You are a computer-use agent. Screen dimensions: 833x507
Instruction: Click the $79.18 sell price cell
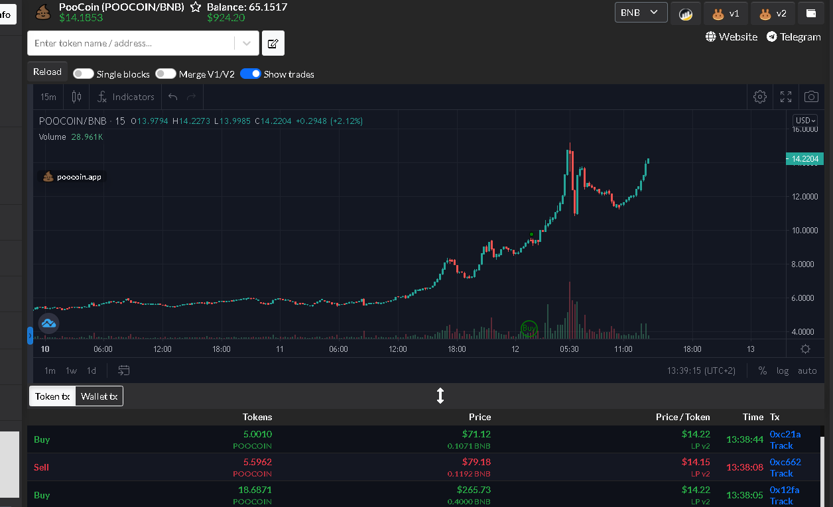476,462
